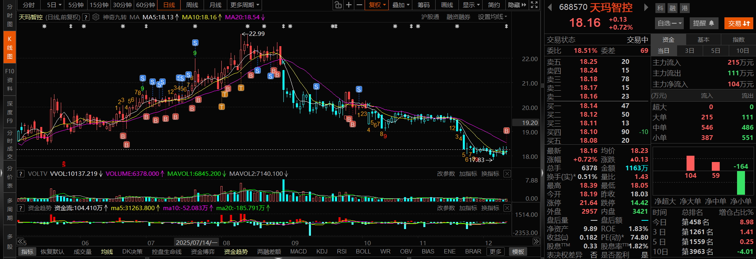
Task: Go to next stock arrow
Action: pyautogui.click(x=646, y=7)
